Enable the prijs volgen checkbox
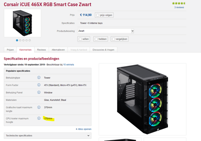The image size is (201, 141). coord(98,15)
